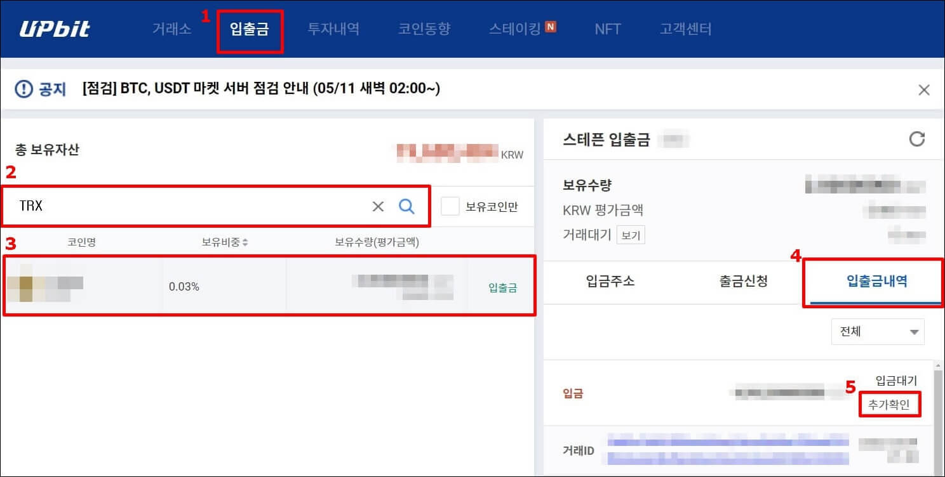
Task: Clear the TRX search using the X icon
Action: pyautogui.click(x=379, y=206)
